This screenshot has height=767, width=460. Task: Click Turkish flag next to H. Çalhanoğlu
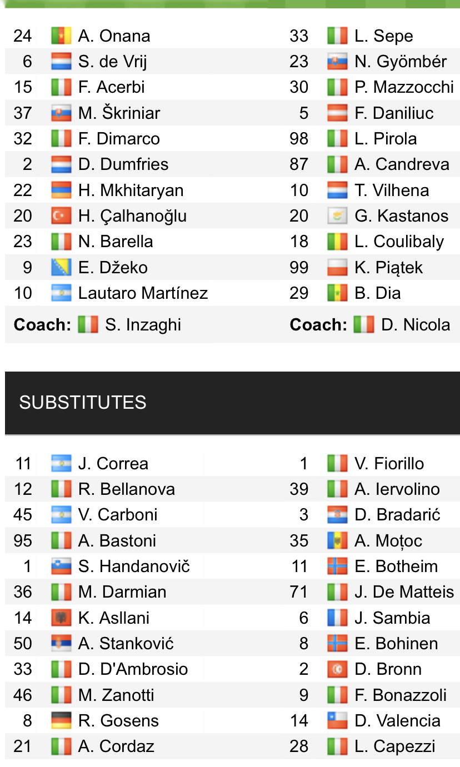61,216
